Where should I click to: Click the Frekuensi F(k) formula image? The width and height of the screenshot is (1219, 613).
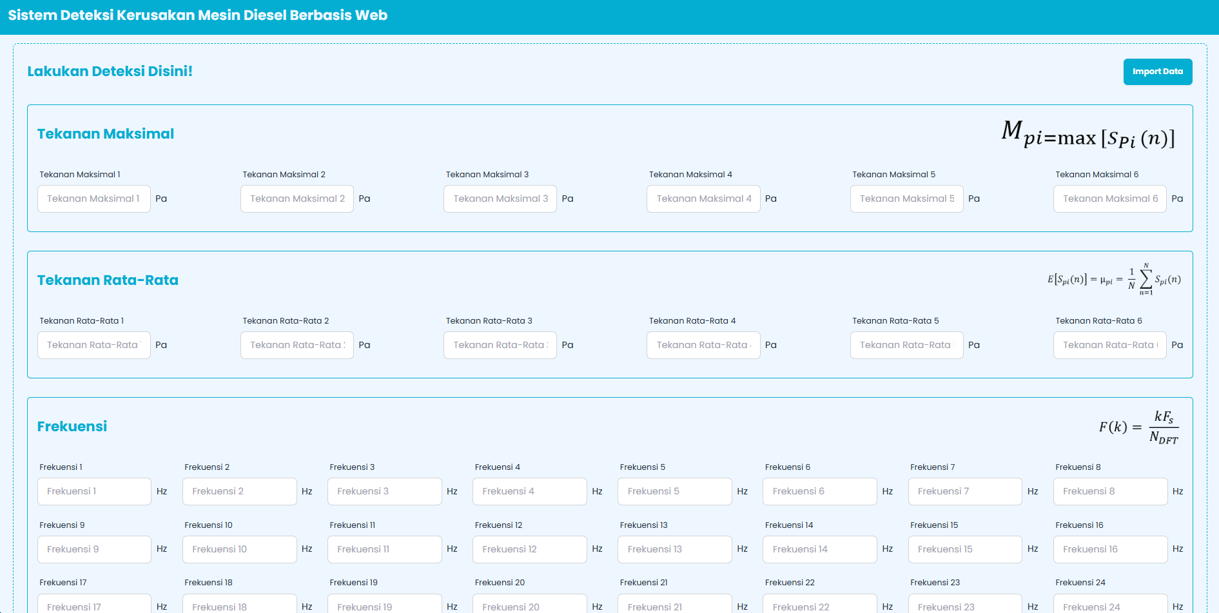1138,427
